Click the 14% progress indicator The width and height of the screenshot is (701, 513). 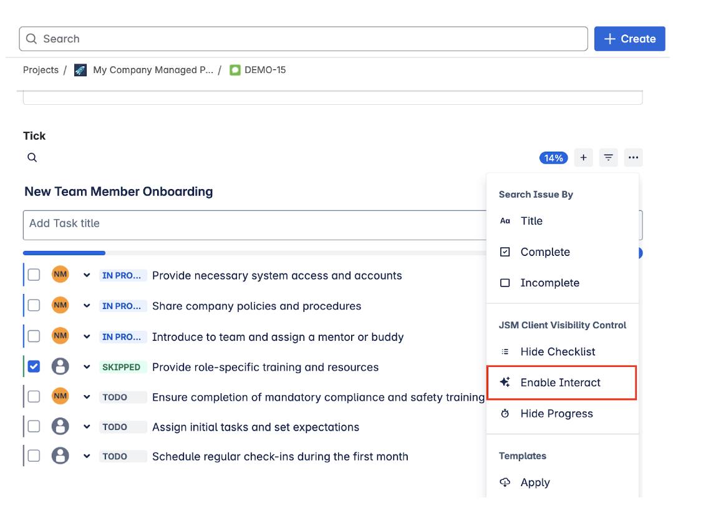pos(553,157)
